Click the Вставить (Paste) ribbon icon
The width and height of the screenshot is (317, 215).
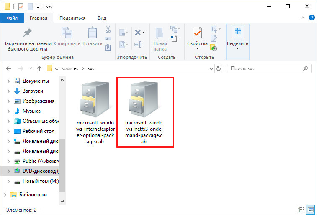(x=93, y=33)
